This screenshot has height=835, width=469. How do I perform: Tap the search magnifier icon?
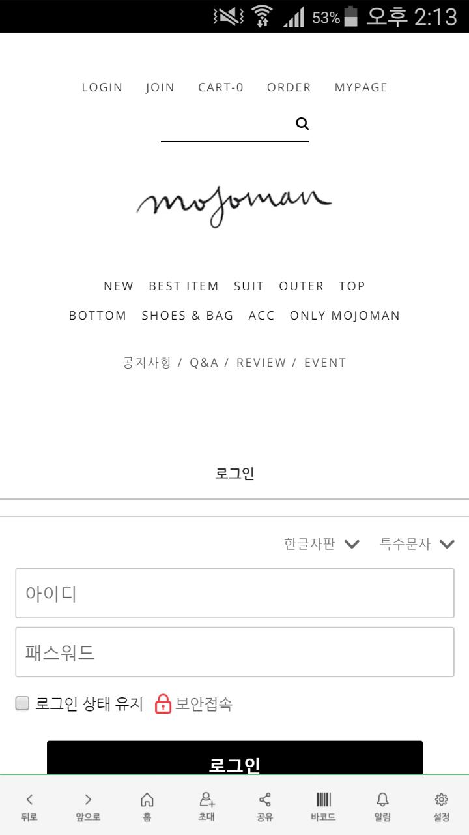(x=302, y=123)
